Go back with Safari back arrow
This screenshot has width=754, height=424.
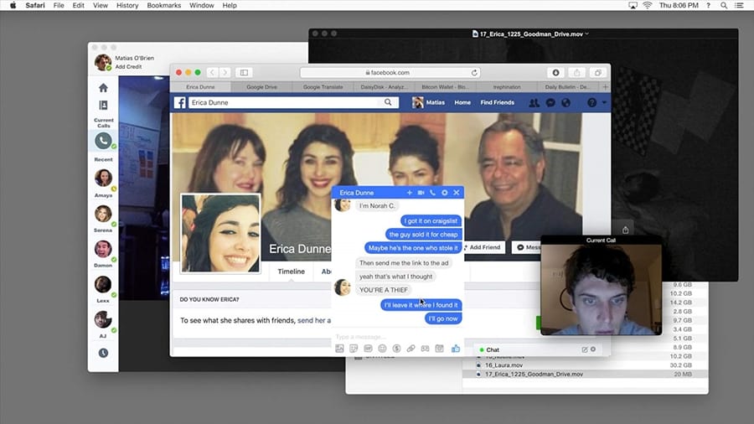pos(212,73)
